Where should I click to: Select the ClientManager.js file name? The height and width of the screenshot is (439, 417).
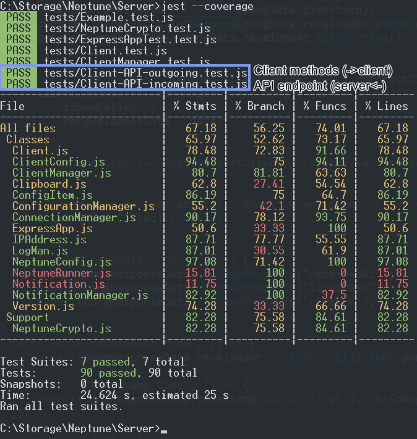pos(62,173)
